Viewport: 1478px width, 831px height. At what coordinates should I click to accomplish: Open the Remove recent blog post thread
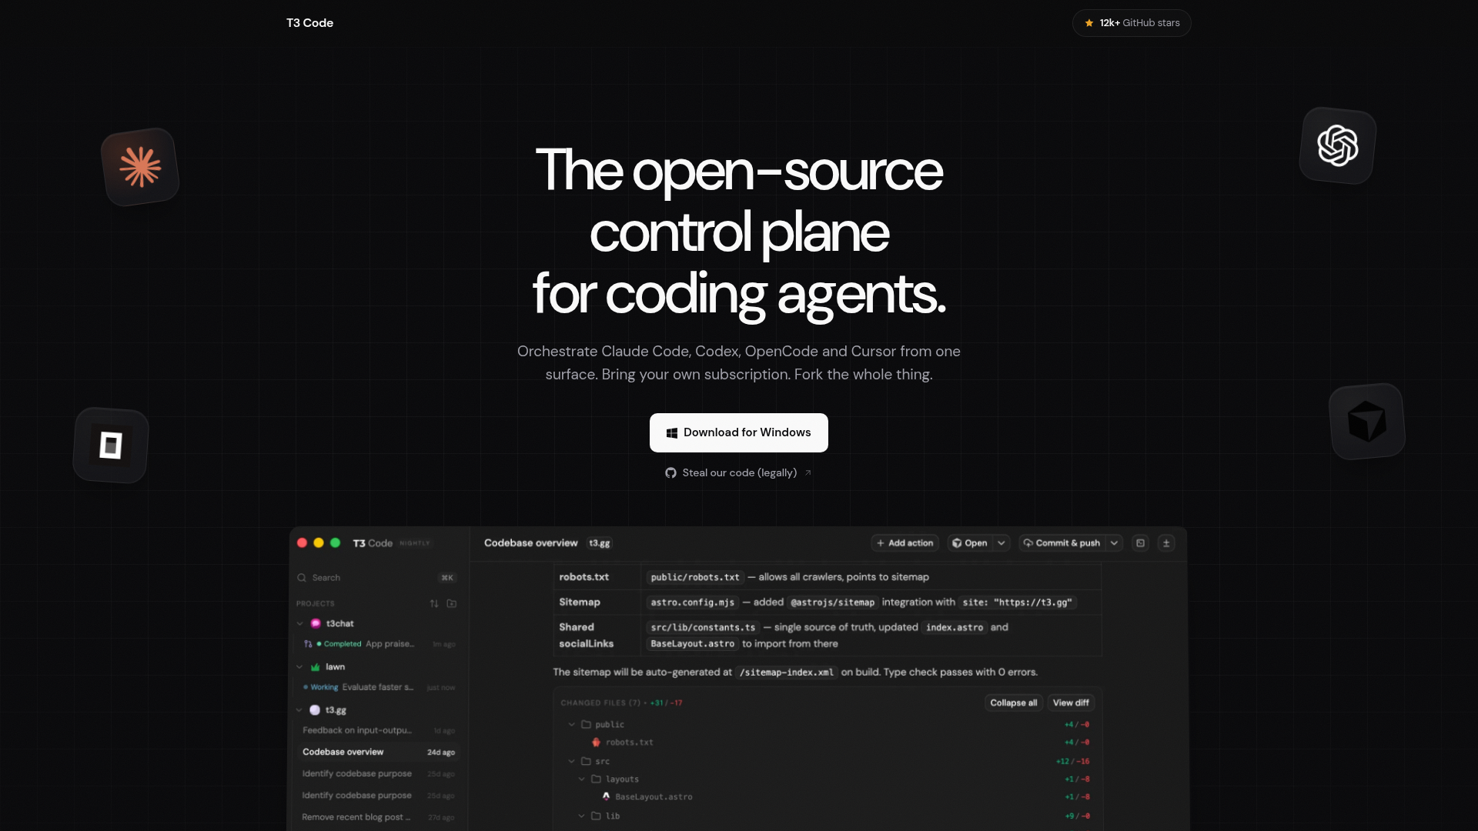[379, 817]
